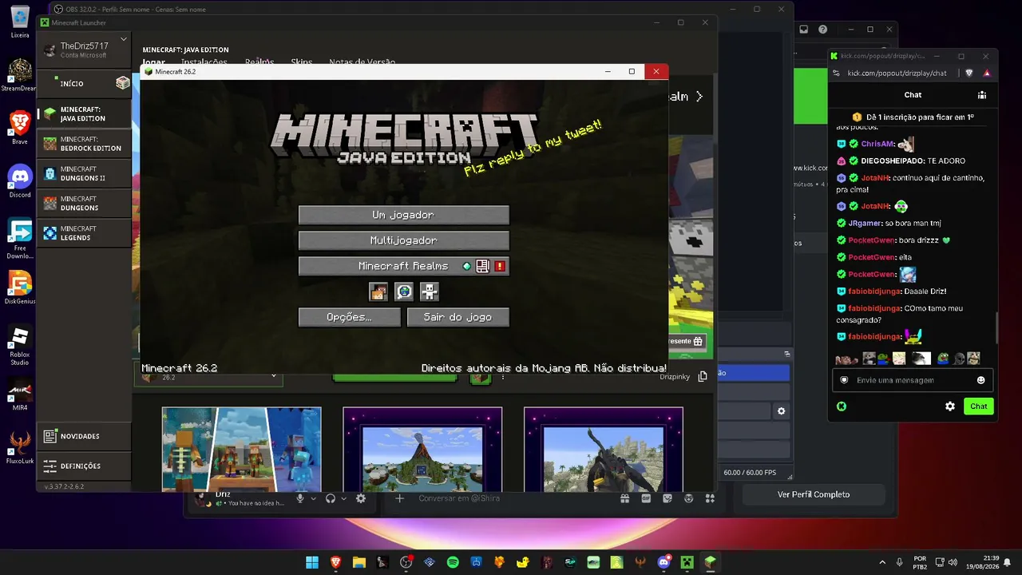Open Discord apps icon in message bar
The image size is (1022, 575).
click(709, 498)
